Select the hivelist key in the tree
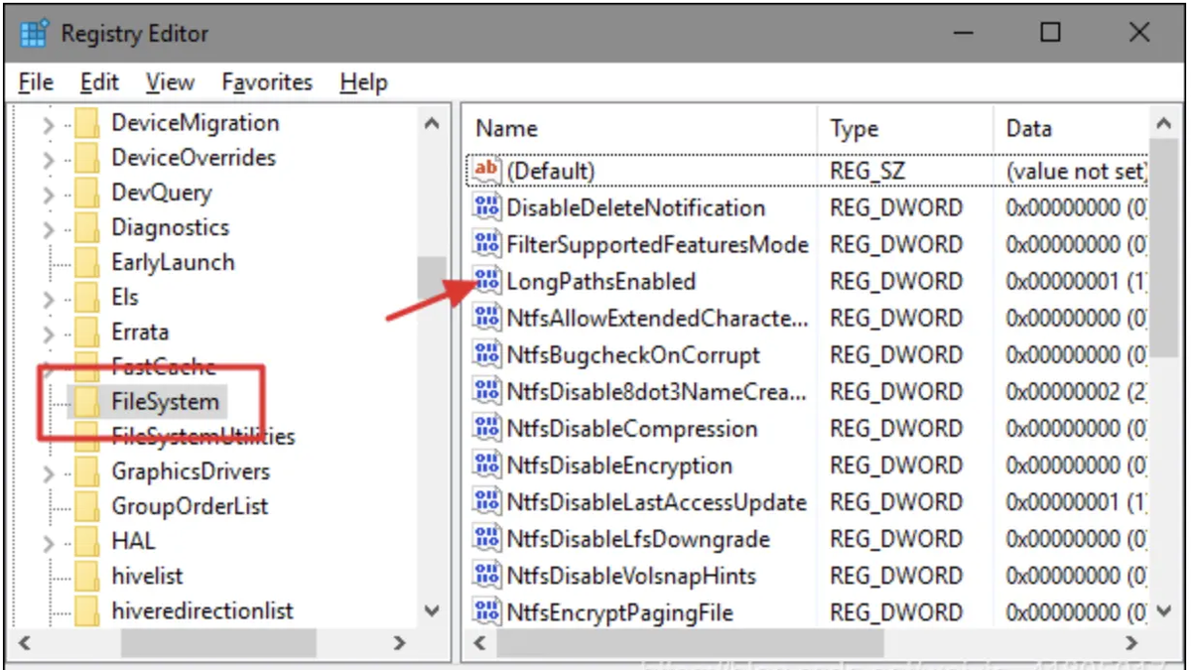Viewport: 1191px width, 670px height. tap(147, 577)
